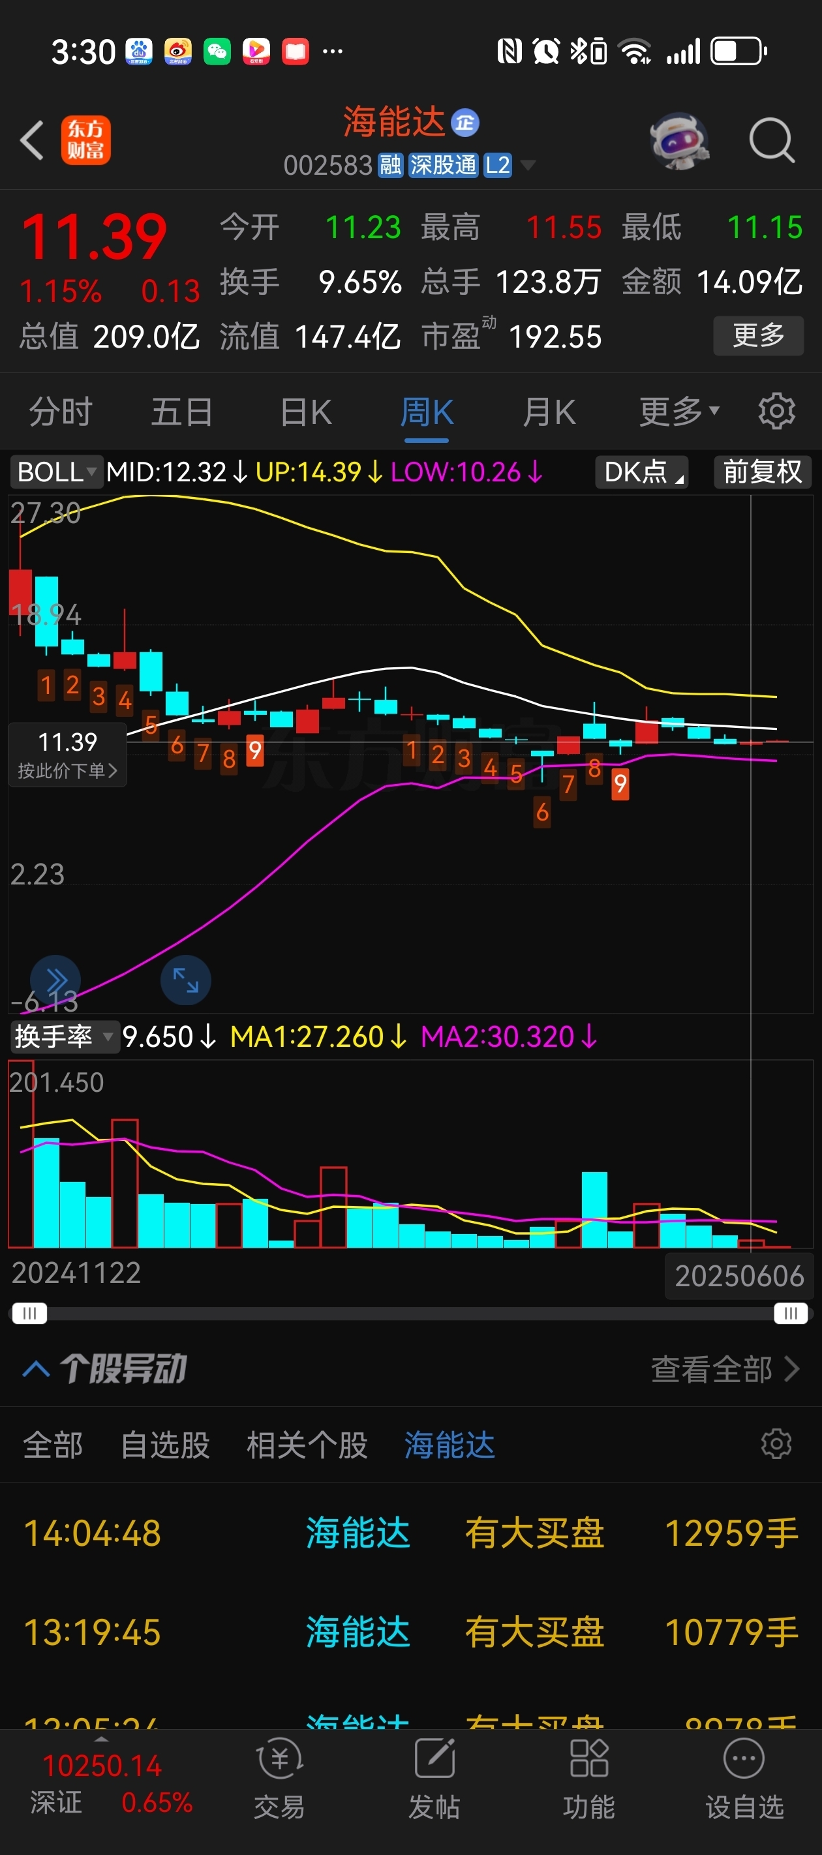Screen dimensions: 822x1855
Task: Tap the L2 level tag
Action: tap(498, 166)
